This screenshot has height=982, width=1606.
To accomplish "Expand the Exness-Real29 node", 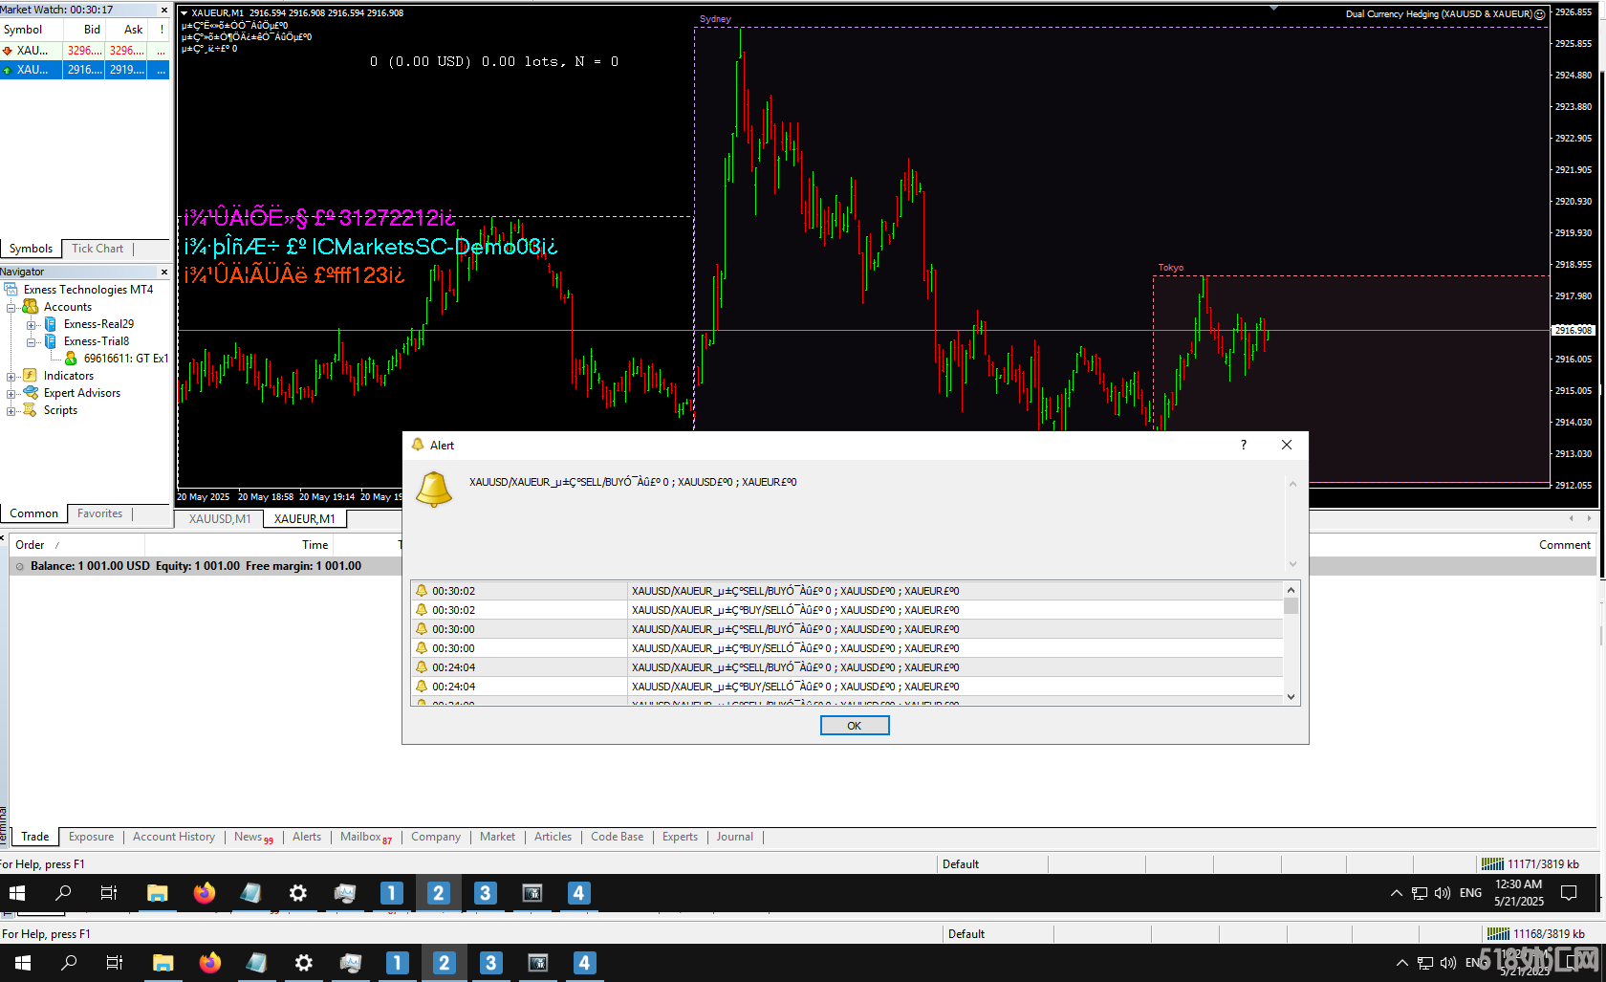I will [31, 324].
